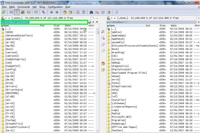Screen dimensions: 200x133
Task: Click the FTP connect toolbar icon
Action: coord(78,12)
